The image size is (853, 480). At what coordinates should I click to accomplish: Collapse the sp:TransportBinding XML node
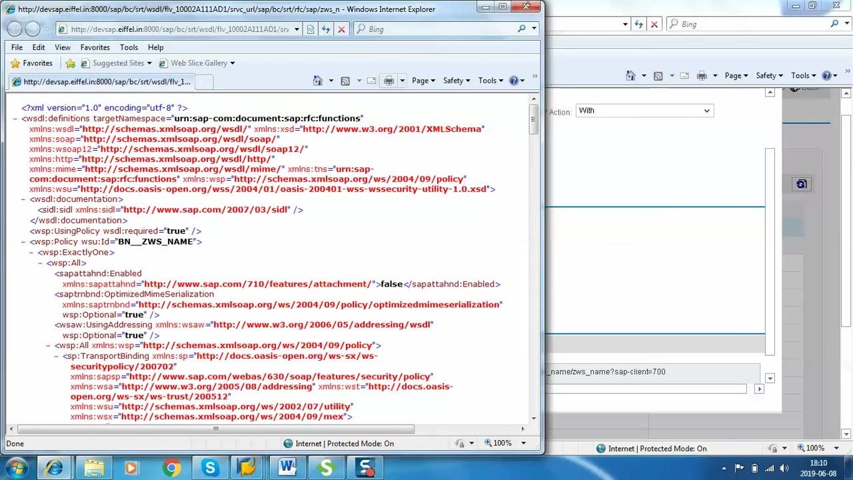click(x=57, y=356)
